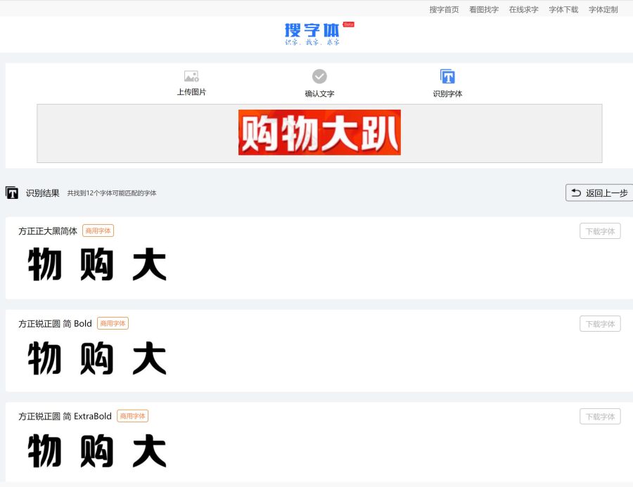Viewport: 633px width, 487px height.
Task: Open 字体定制 navigation link
Action: (603, 9)
